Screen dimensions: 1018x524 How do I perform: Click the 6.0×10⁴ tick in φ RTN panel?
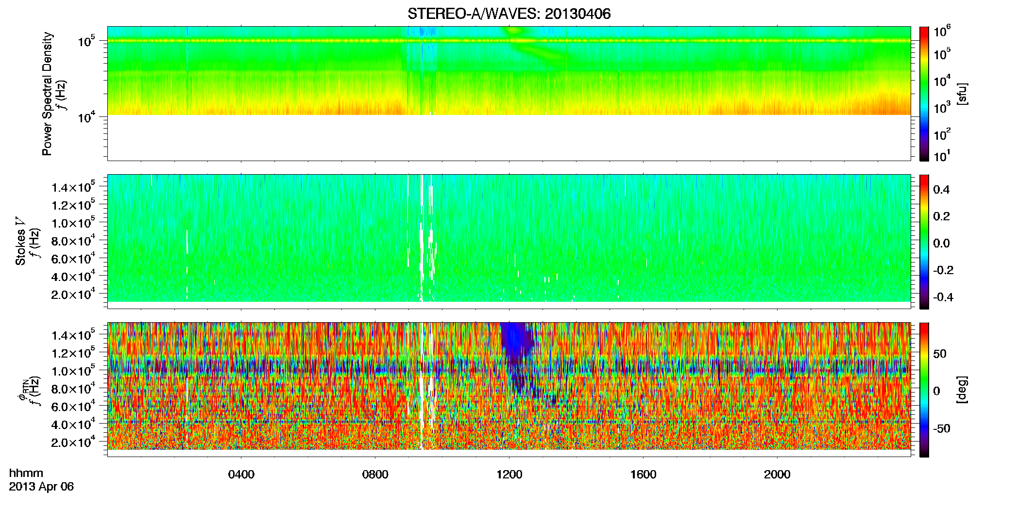(73, 407)
